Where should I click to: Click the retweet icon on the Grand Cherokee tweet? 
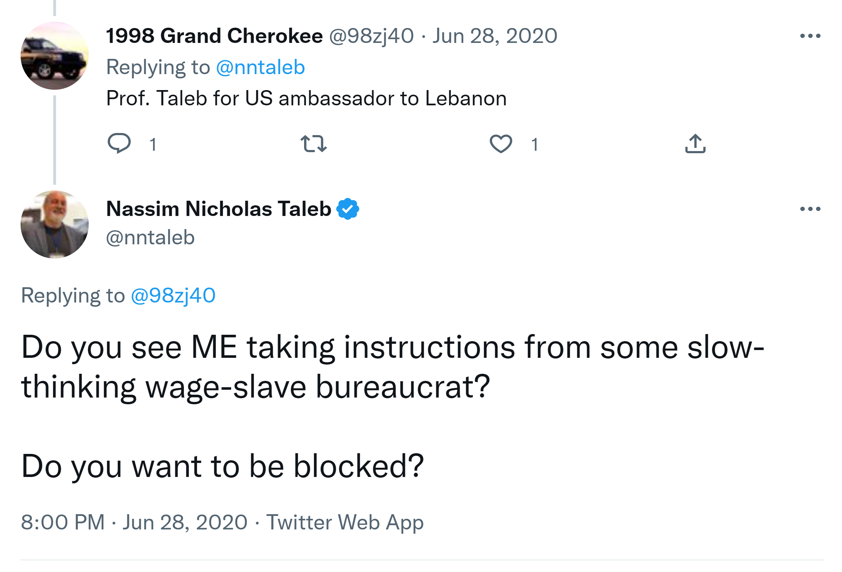click(313, 144)
